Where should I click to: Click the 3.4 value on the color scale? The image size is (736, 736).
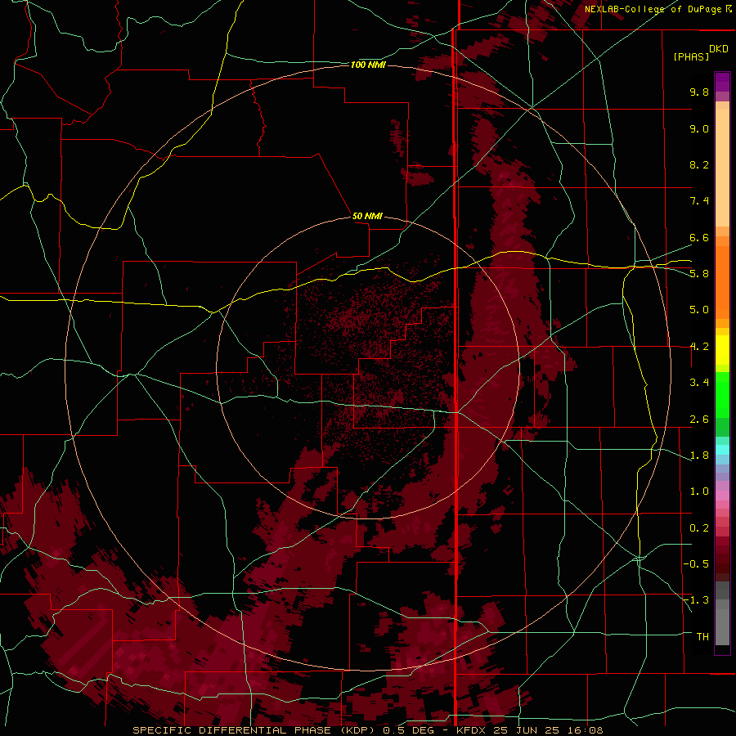[699, 383]
